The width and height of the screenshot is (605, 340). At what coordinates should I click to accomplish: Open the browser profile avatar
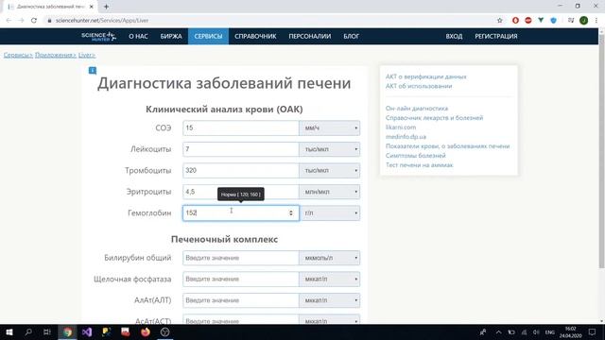pos(584,21)
